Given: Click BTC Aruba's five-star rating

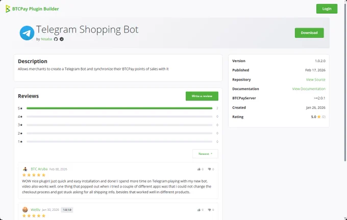Looking at the screenshot, I should point(34,175).
